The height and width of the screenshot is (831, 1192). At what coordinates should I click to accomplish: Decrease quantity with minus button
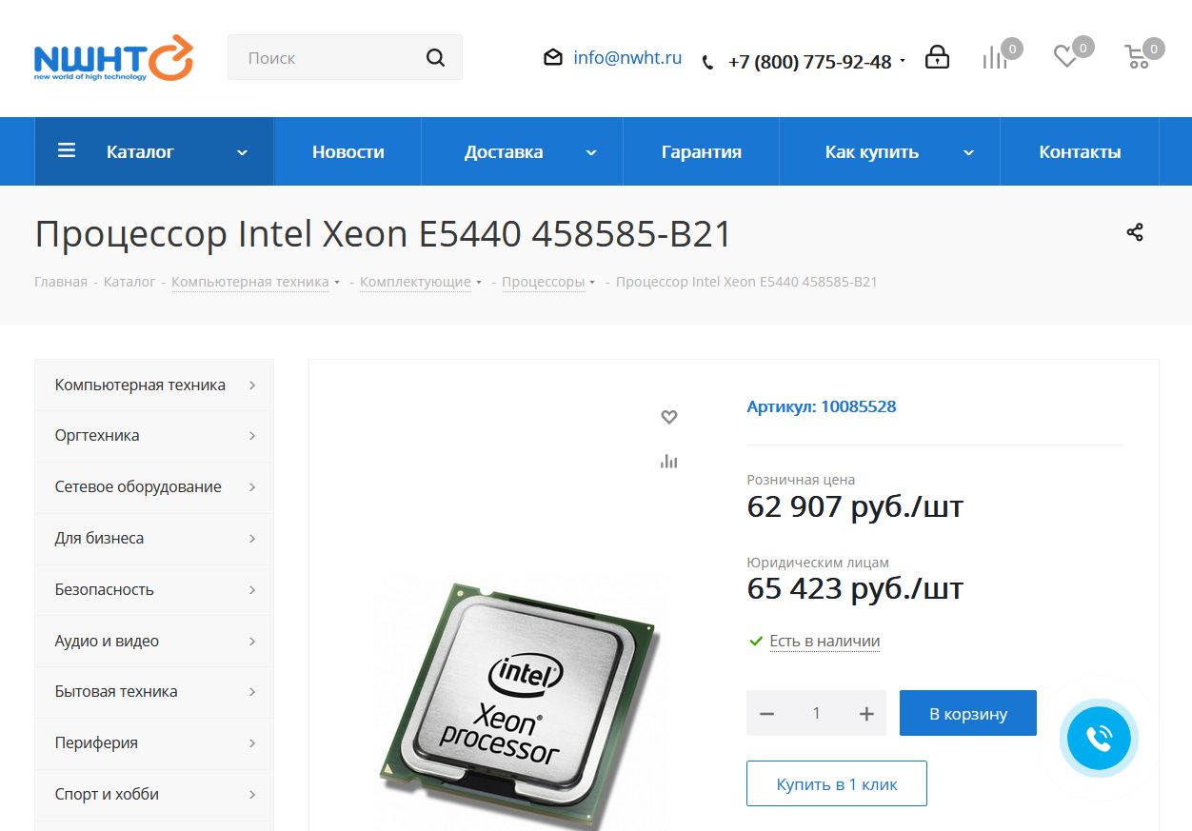coord(767,713)
